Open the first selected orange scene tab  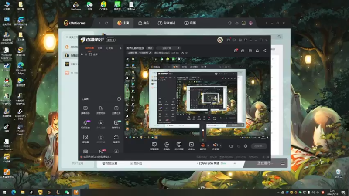89,48
